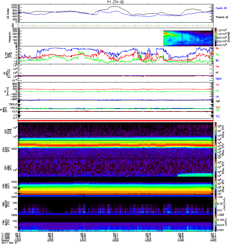
Task: Select the Themis AE legend label
Action: [222, 17]
